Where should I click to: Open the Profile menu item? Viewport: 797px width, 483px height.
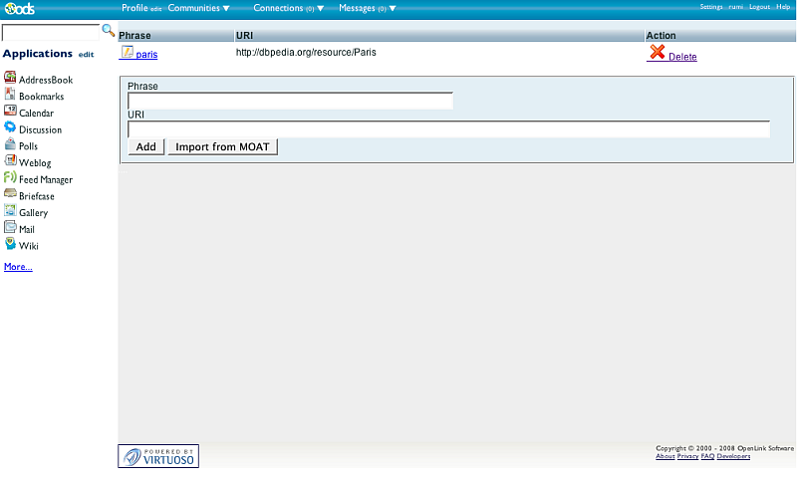(x=134, y=8)
